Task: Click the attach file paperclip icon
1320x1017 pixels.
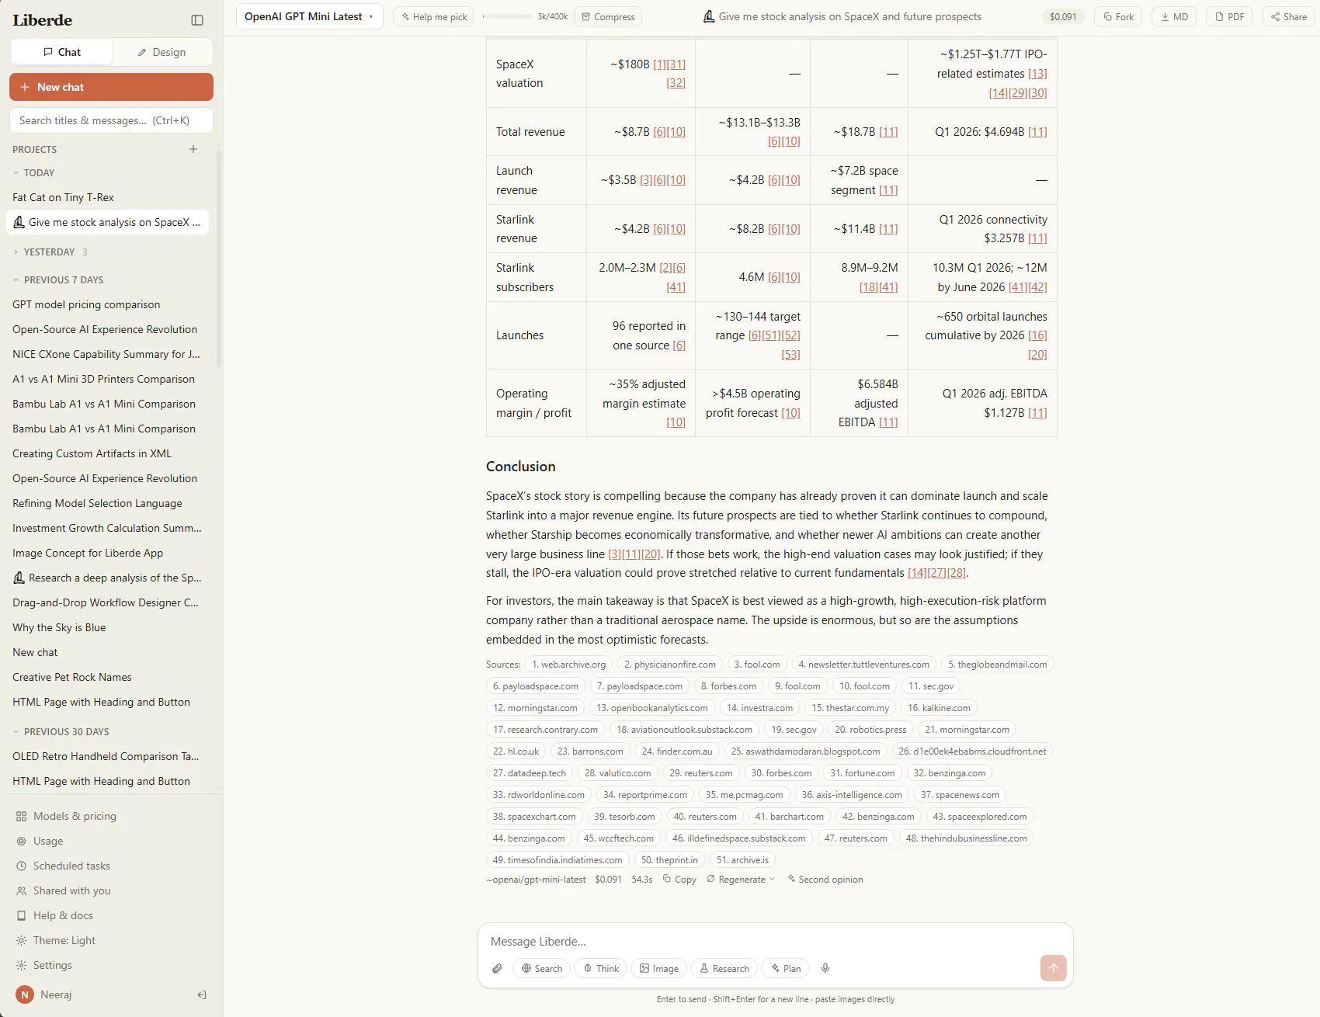Action: [497, 968]
